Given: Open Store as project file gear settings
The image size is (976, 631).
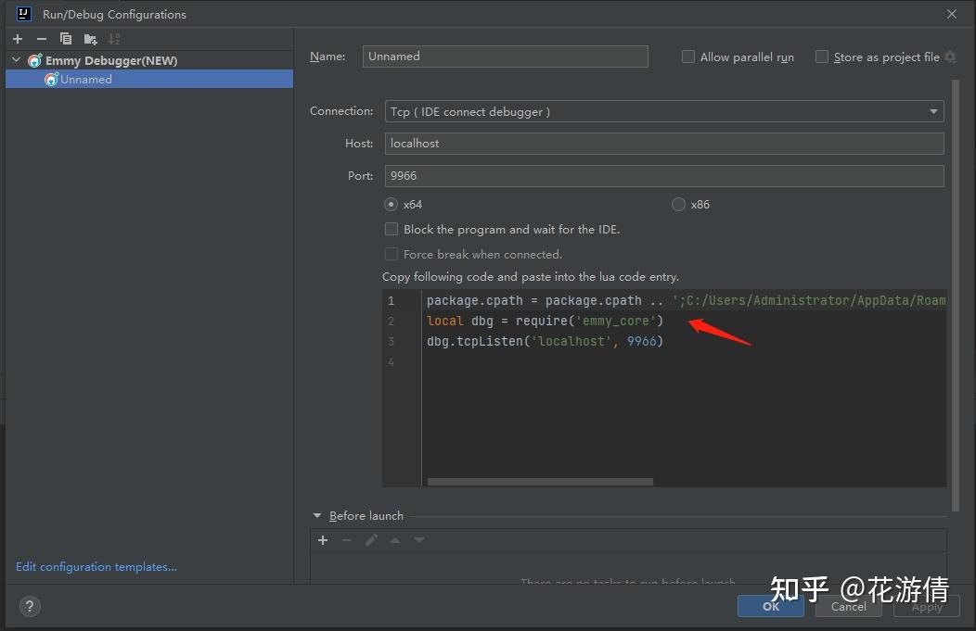Looking at the screenshot, I should [x=950, y=57].
